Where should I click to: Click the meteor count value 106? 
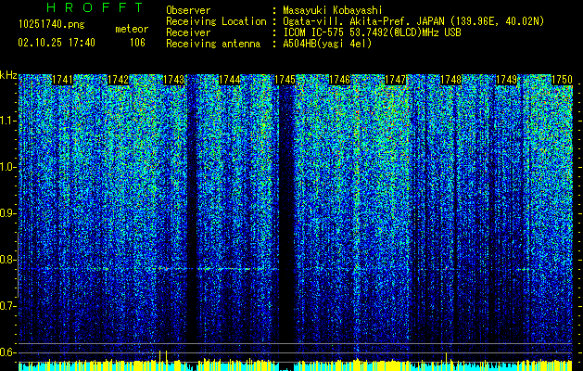coord(137,43)
